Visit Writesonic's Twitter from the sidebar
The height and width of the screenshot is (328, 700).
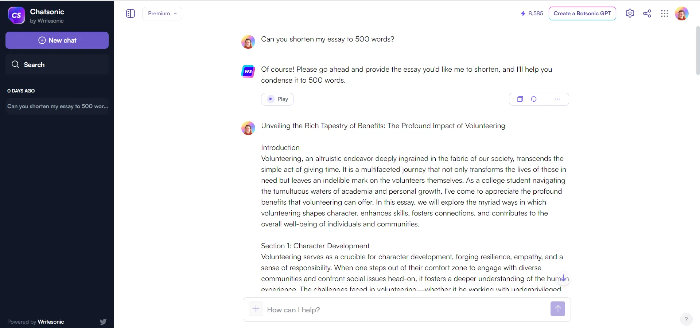point(103,321)
